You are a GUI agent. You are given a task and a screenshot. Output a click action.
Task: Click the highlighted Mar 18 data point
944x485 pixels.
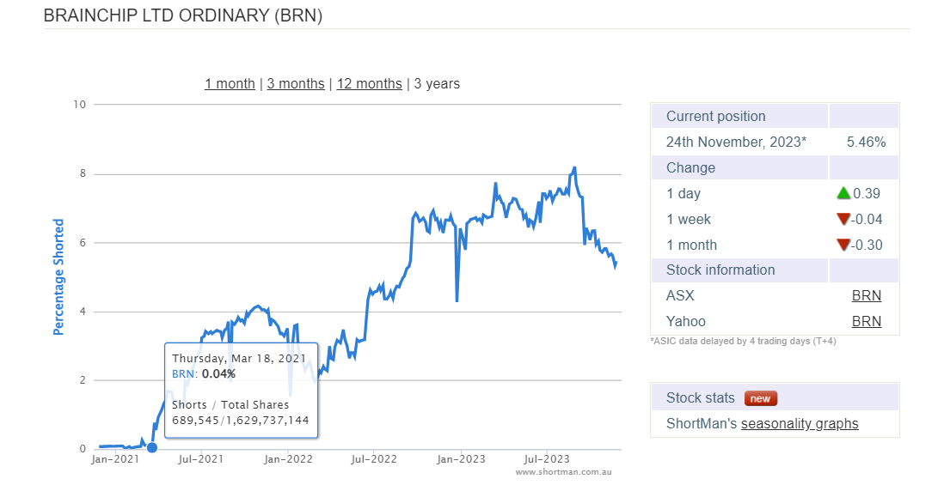[x=152, y=446]
